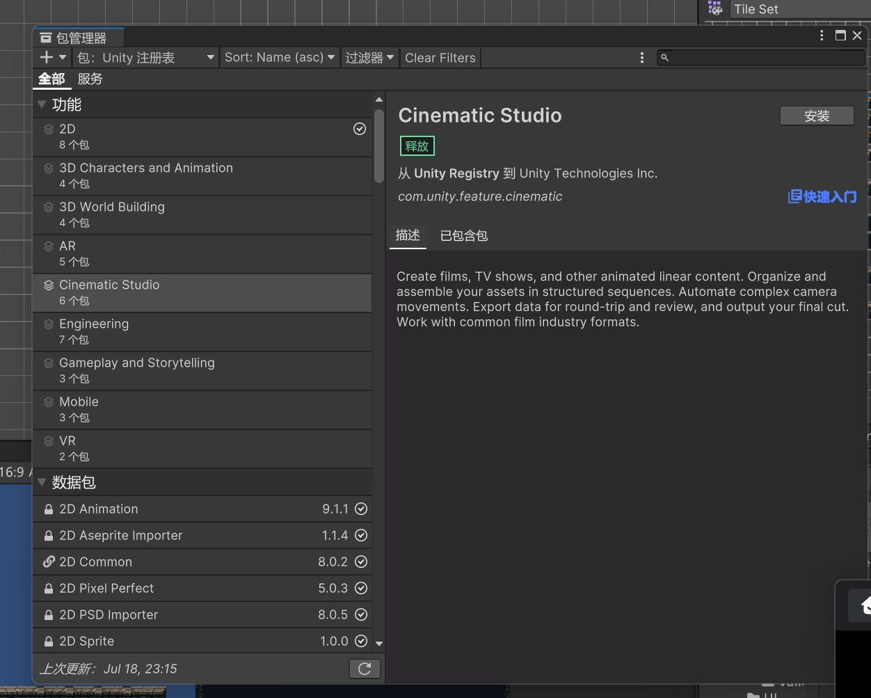Click the lock icon on 2D Animation

[49, 509]
